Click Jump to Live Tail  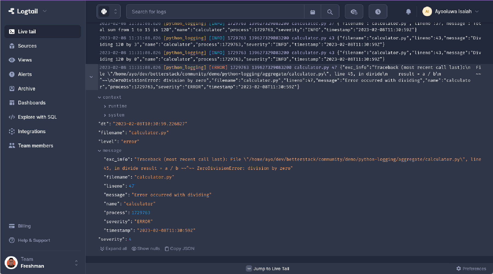268,269
